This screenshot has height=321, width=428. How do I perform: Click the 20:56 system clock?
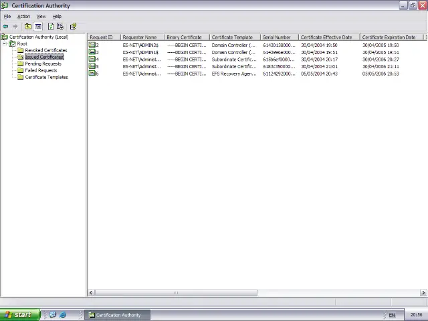pyautogui.click(x=416, y=315)
